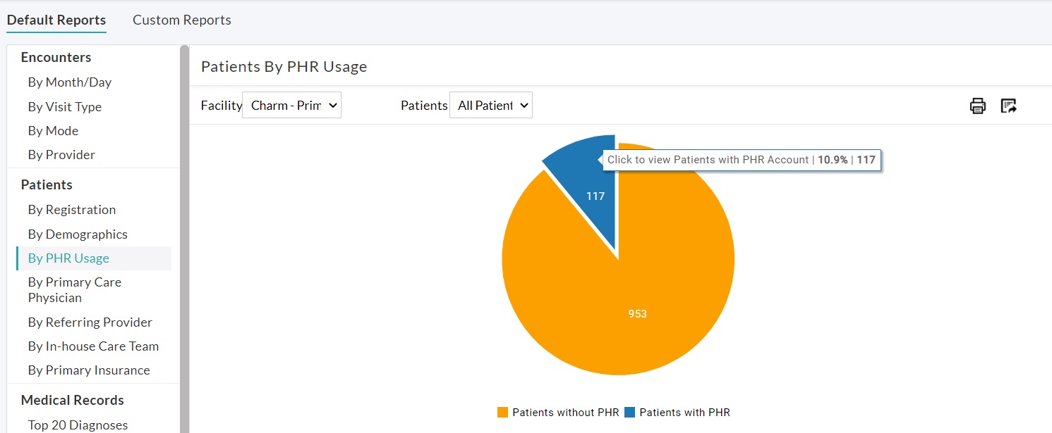Open the Patients filter dropdown
Screen dimensions: 1052x433
pyautogui.click(x=490, y=104)
